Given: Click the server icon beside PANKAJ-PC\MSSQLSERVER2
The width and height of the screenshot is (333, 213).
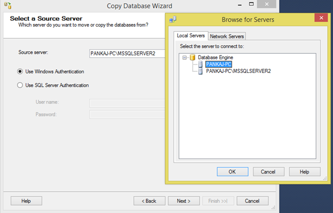Looking at the screenshot, I should (x=200, y=71).
